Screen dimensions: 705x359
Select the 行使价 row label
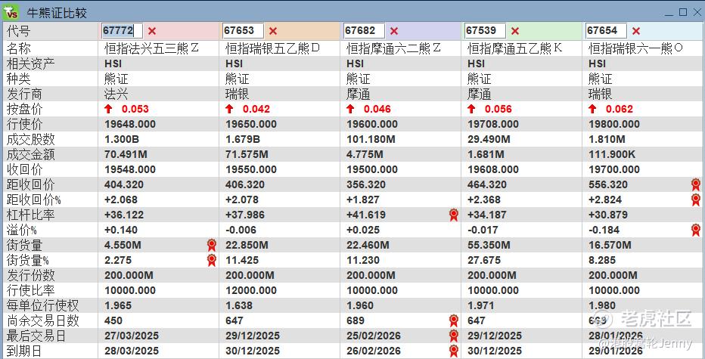coord(25,124)
